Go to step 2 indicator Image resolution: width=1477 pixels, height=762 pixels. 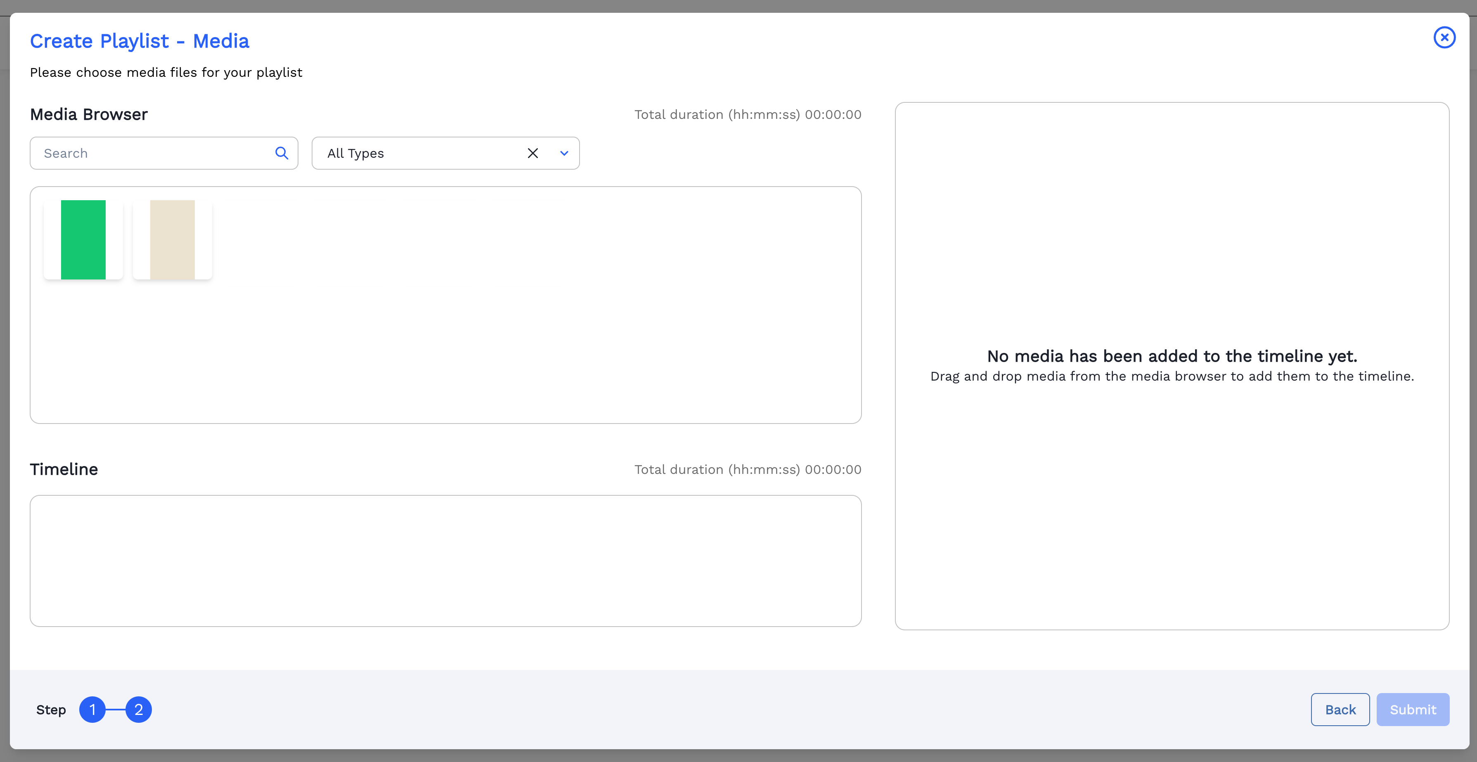point(139,710)
